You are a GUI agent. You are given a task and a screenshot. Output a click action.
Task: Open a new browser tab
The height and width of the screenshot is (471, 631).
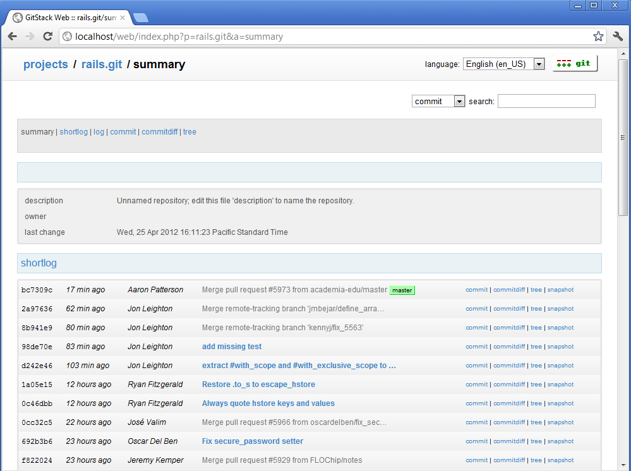[140, 18]
